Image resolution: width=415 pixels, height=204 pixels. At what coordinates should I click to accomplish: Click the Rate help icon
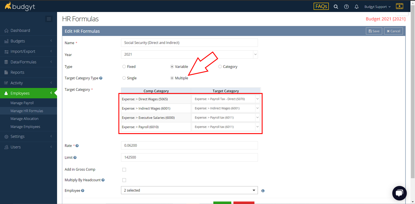77,146
